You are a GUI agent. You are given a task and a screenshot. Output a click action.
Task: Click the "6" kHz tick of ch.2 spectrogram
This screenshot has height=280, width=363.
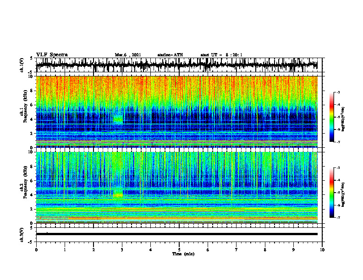(x=32, y=181)
